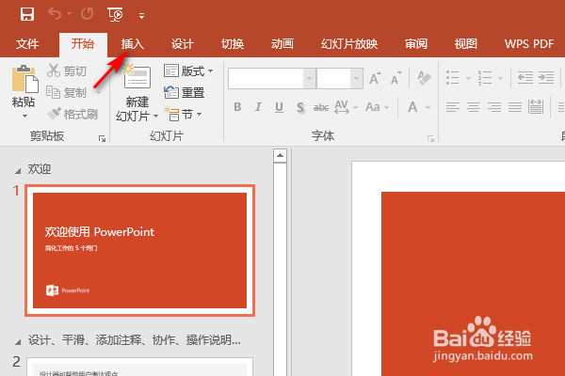Expand the font color dropdown arrow

[428, 107]
